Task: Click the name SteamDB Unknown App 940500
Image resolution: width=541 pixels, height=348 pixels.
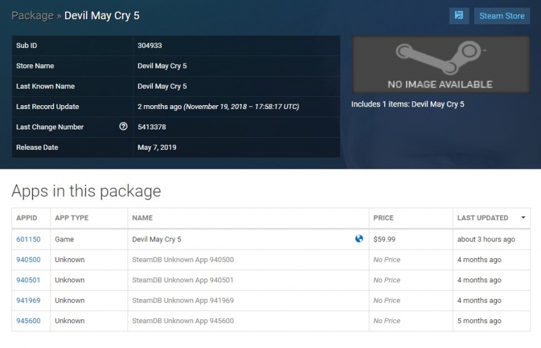Action: [183, 259]
